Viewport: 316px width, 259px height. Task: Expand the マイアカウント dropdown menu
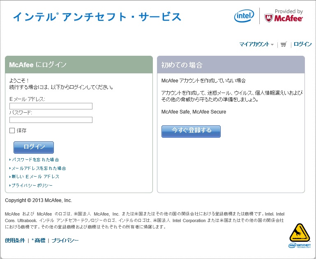pos(256,44)
